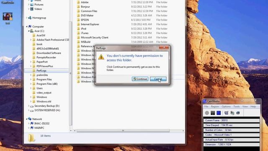Close the PerfLogs permission dialog

164,47
